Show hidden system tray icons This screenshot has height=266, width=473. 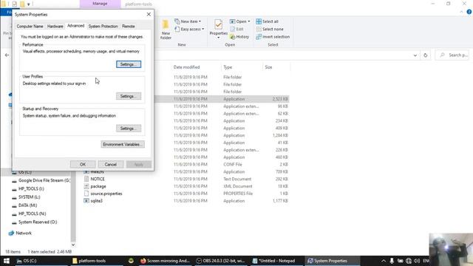click(384, 261)
